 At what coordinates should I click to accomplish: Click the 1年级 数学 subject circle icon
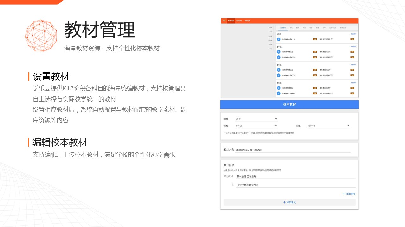point(279,39)
